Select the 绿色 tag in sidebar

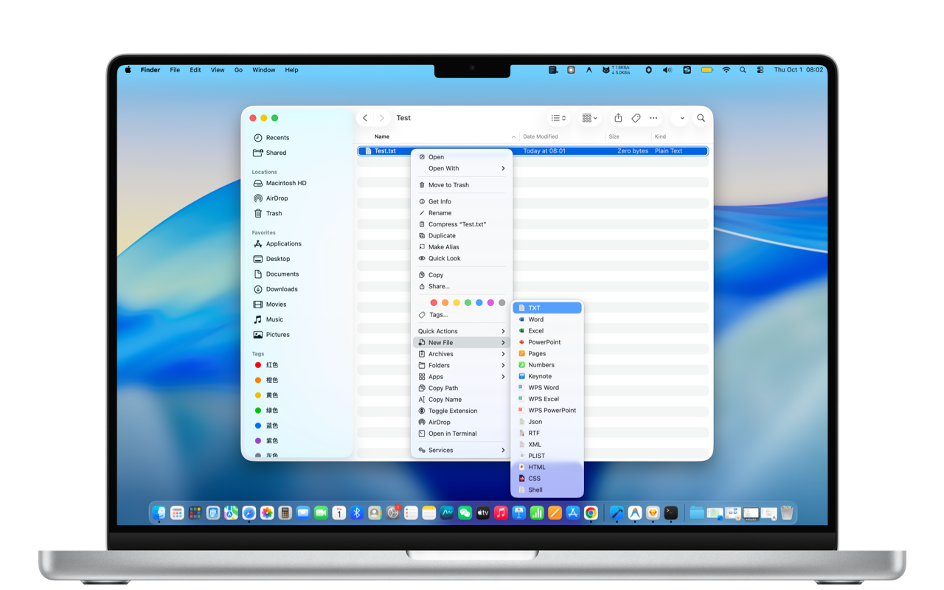point(266,411)
